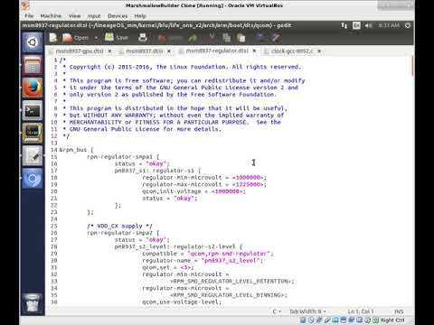Open the VirtualBox File menu
Screen dimensions: 434x325
pos(29,15)
